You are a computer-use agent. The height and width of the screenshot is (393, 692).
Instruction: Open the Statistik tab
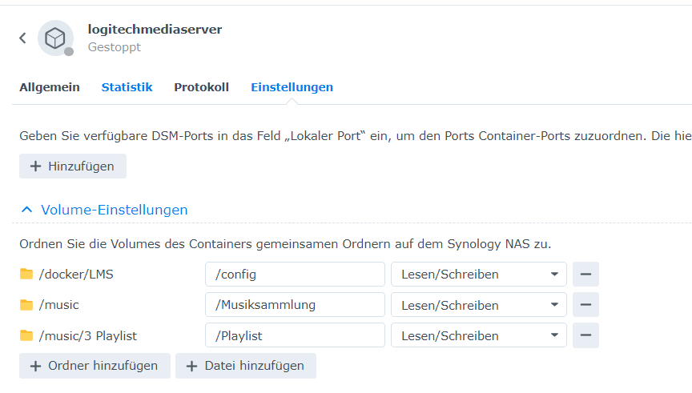[127, 87]
